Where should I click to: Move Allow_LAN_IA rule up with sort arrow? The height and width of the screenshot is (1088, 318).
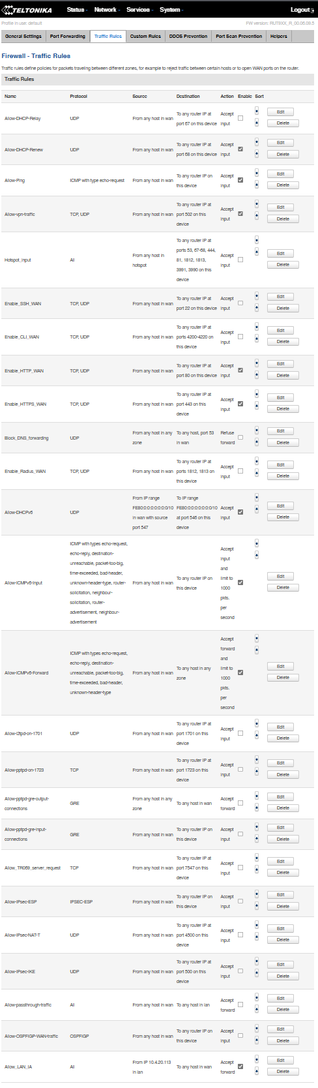point(257,1060)
